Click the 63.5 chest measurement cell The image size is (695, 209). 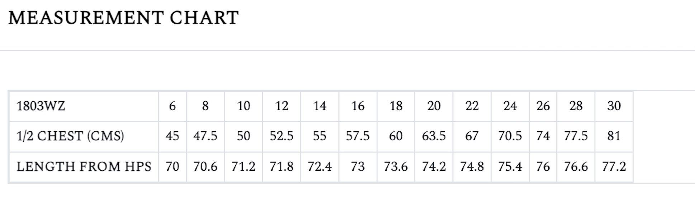pos(434,136)
